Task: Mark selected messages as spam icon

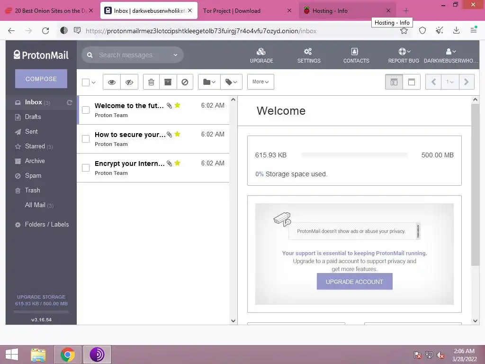Action: (185, 82)
